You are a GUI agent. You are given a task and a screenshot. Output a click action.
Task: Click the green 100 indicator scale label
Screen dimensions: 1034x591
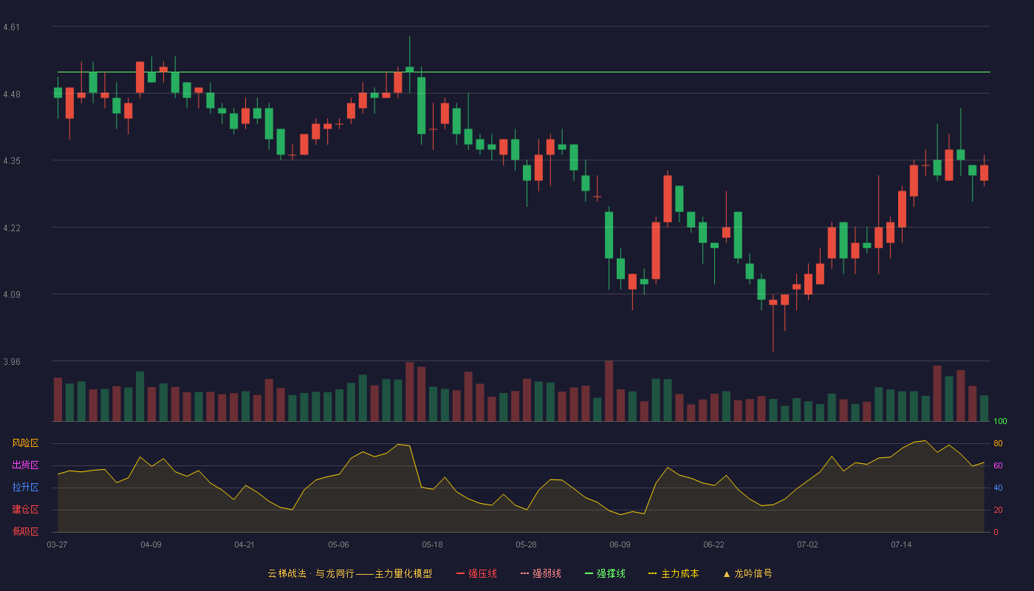point(1000,422)
